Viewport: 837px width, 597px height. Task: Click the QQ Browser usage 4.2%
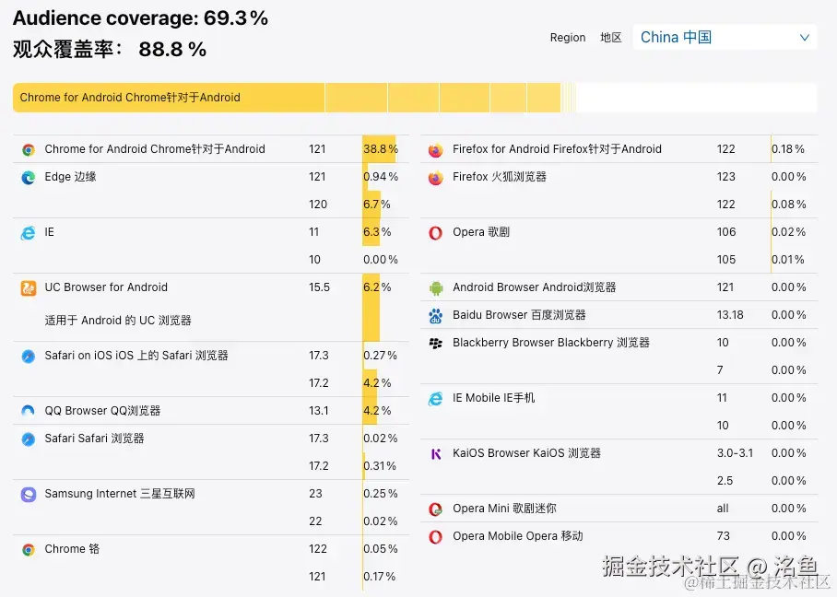[x=377, y=411]
